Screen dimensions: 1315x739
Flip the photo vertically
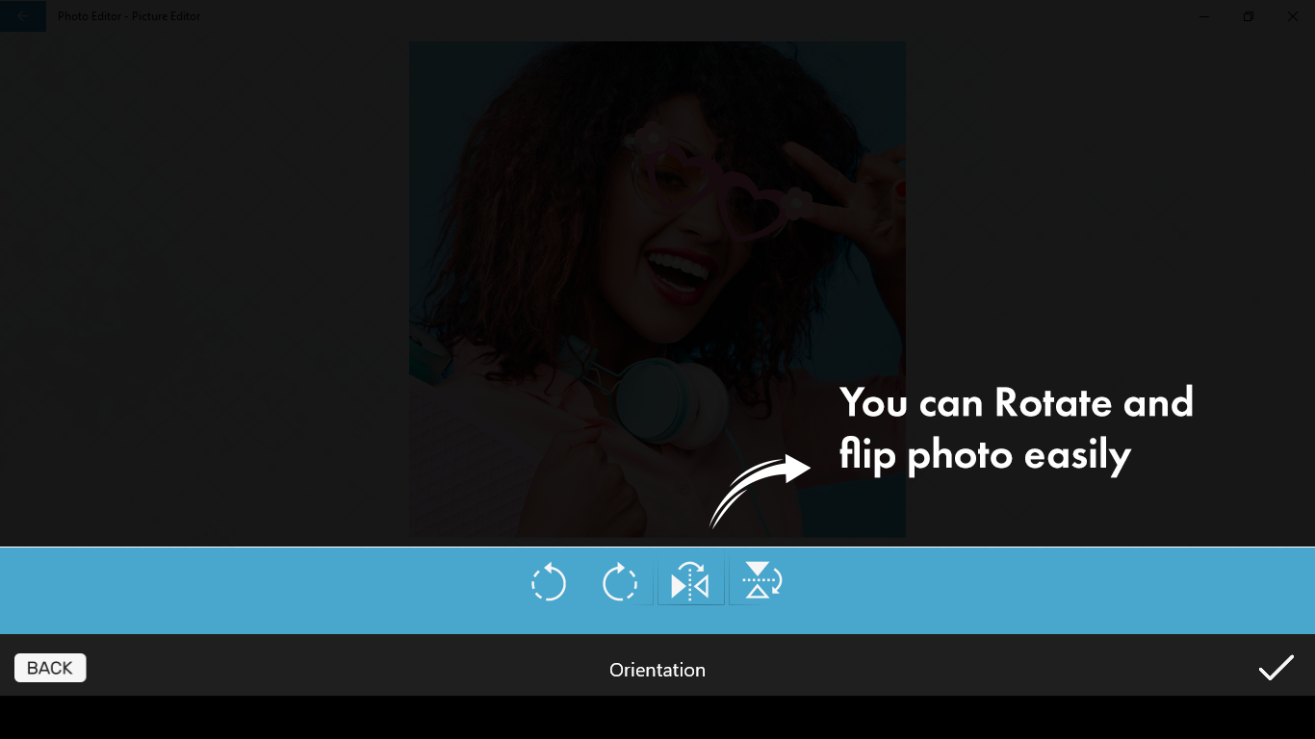(x=761, y=581)
